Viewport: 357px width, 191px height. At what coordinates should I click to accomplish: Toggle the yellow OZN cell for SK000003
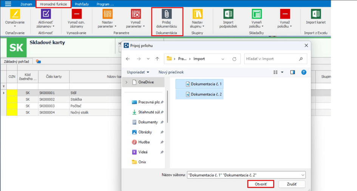point(12,106)
